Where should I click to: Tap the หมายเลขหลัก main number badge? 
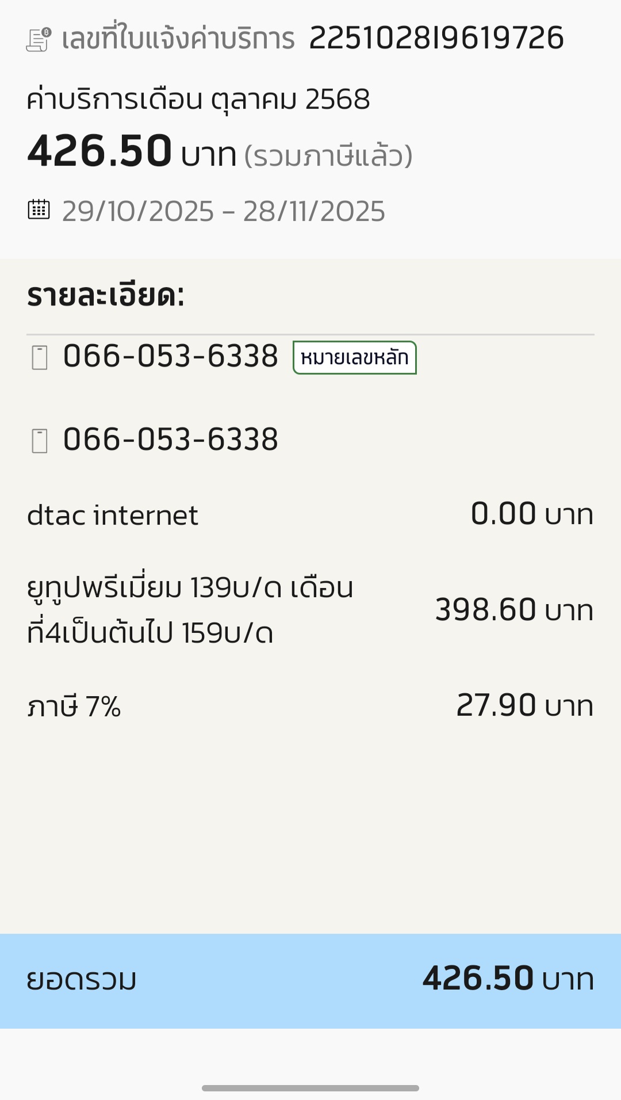[x=354, y=358]
